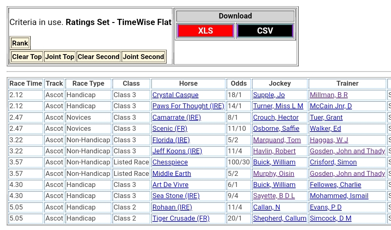Click the Race Time column header

point(26,84)
